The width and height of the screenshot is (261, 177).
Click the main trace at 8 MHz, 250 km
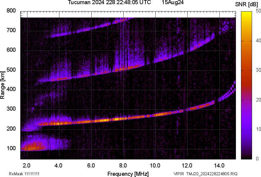[x=123, y=119]
